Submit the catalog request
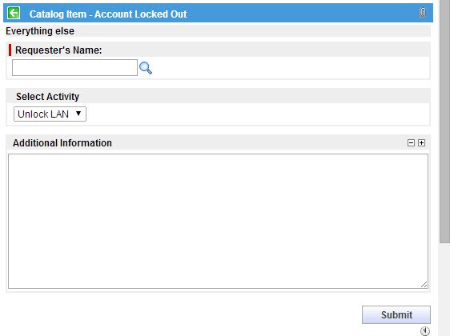 click(396, 314)
